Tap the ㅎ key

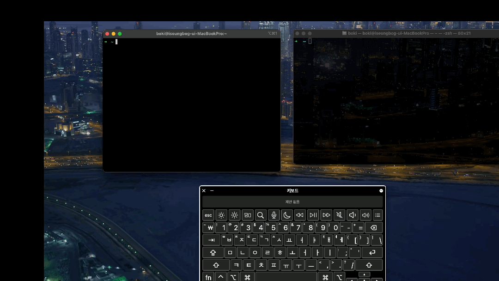pos(280,253)
